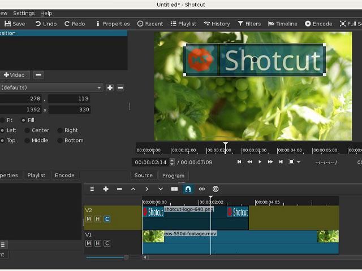Open the Filters panel
The width and height of the screenshot is (362, 271).
pyautogui.click(x=249, y=24)
